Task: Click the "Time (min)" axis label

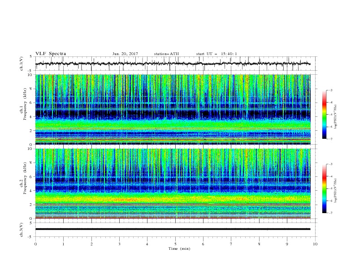Action: pos(179,248)
